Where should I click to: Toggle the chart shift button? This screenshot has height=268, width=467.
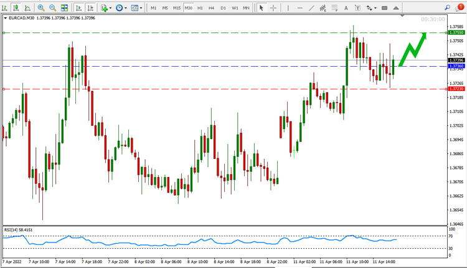coord(90,7)
